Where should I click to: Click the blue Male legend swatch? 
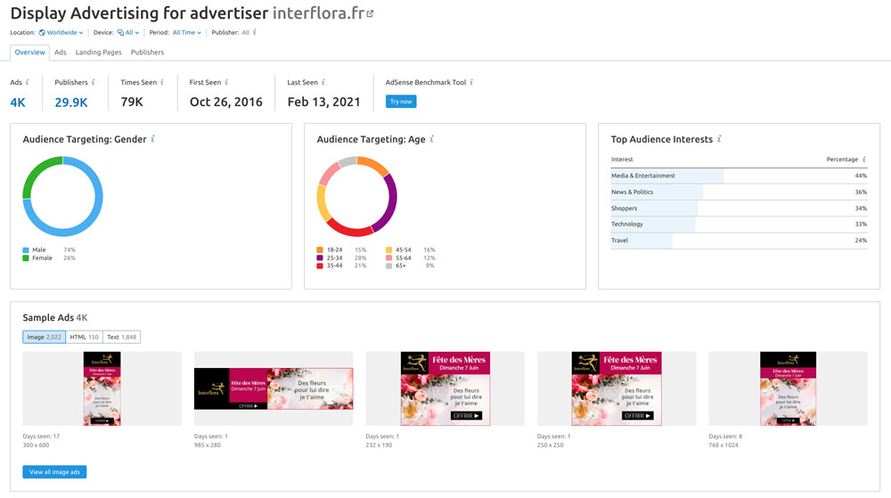click(26, 249)
